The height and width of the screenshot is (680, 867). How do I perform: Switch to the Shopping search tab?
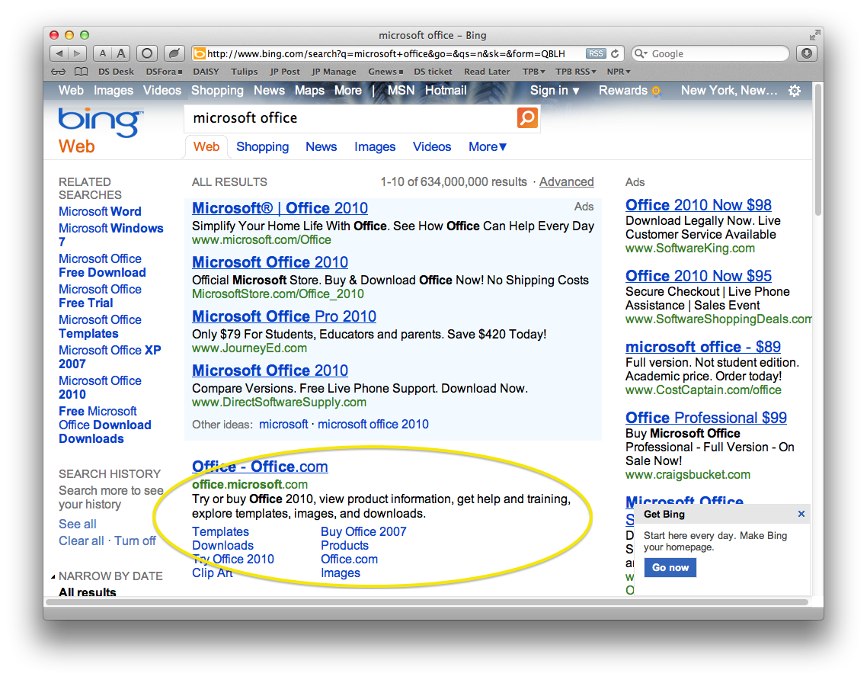tap(262, 147)
